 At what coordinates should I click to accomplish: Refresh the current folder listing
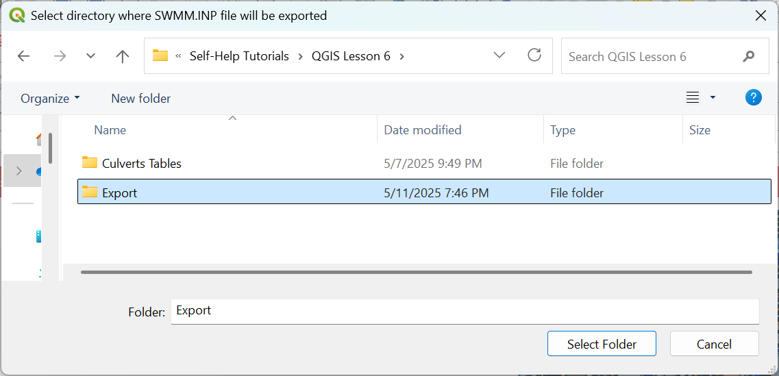click(534, 55)
